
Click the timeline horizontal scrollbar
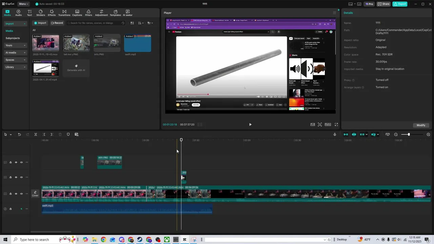[x=51, y=232]
